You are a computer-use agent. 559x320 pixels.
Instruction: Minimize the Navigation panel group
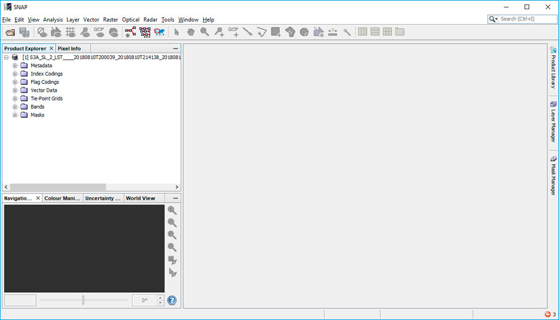point(175,198)
